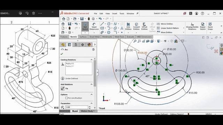223x125 pixels.
Task: Click Mirror Entities
Action: (165, 24)
